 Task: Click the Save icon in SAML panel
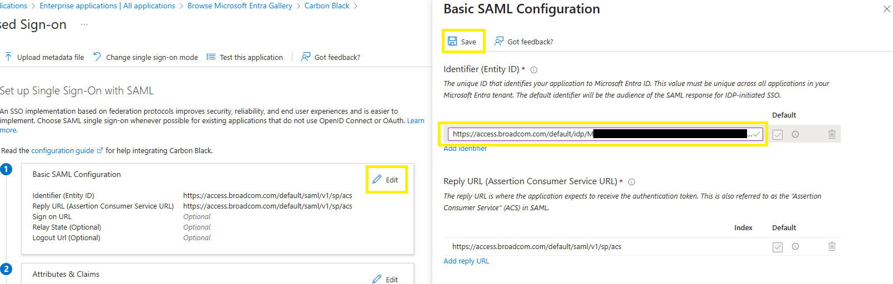tap(452, 42)
